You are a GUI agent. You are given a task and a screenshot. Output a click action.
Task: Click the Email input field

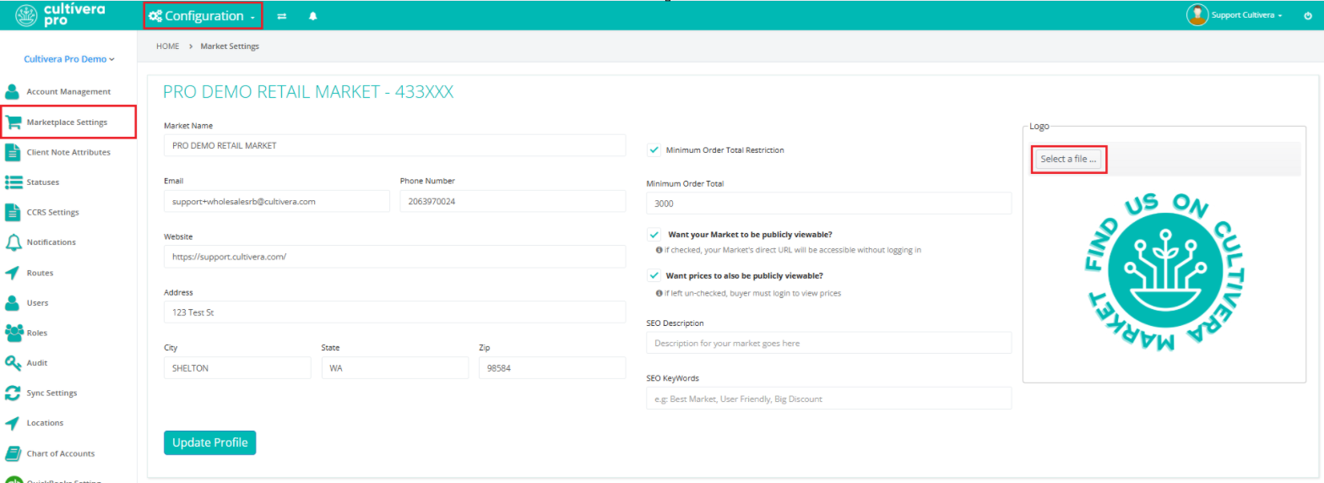(x=276, y=201)
